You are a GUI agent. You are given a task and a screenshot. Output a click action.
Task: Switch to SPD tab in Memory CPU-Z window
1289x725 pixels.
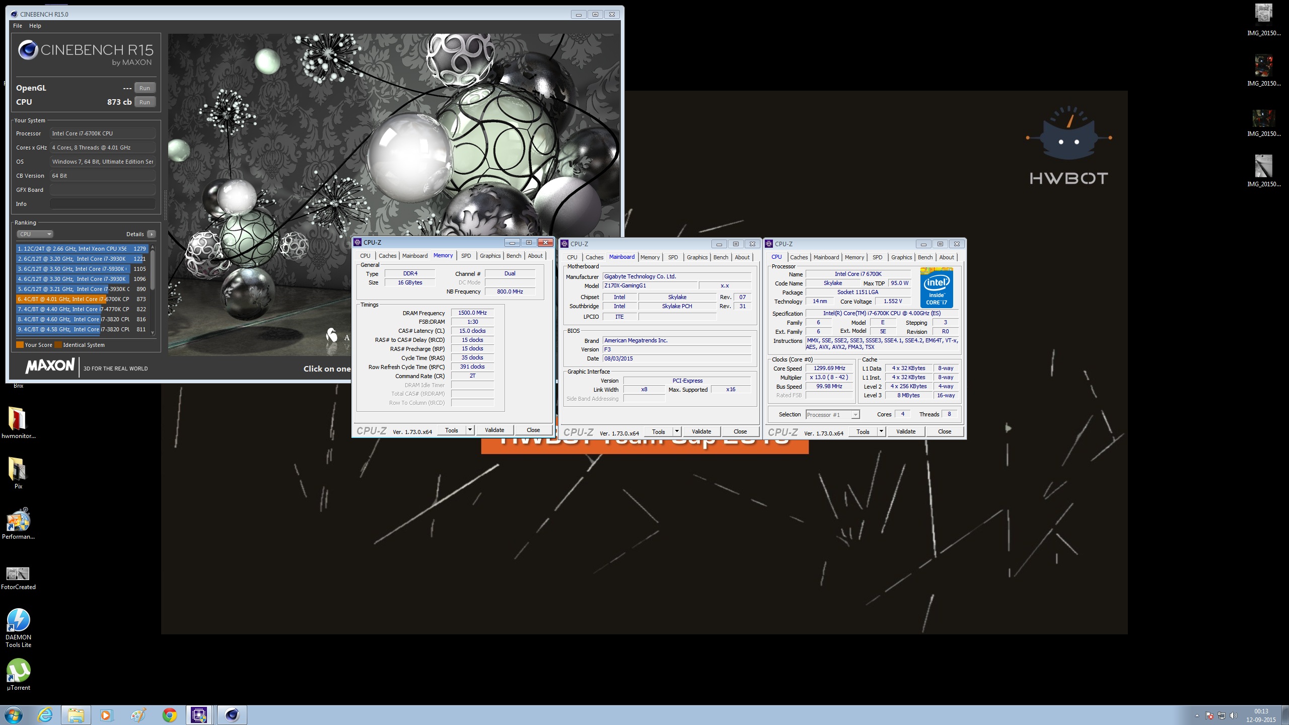[x=466, y=256]
